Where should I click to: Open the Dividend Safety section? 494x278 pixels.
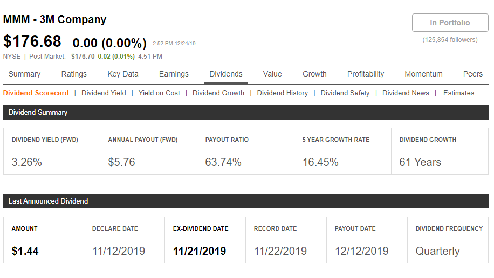point(345,93)
